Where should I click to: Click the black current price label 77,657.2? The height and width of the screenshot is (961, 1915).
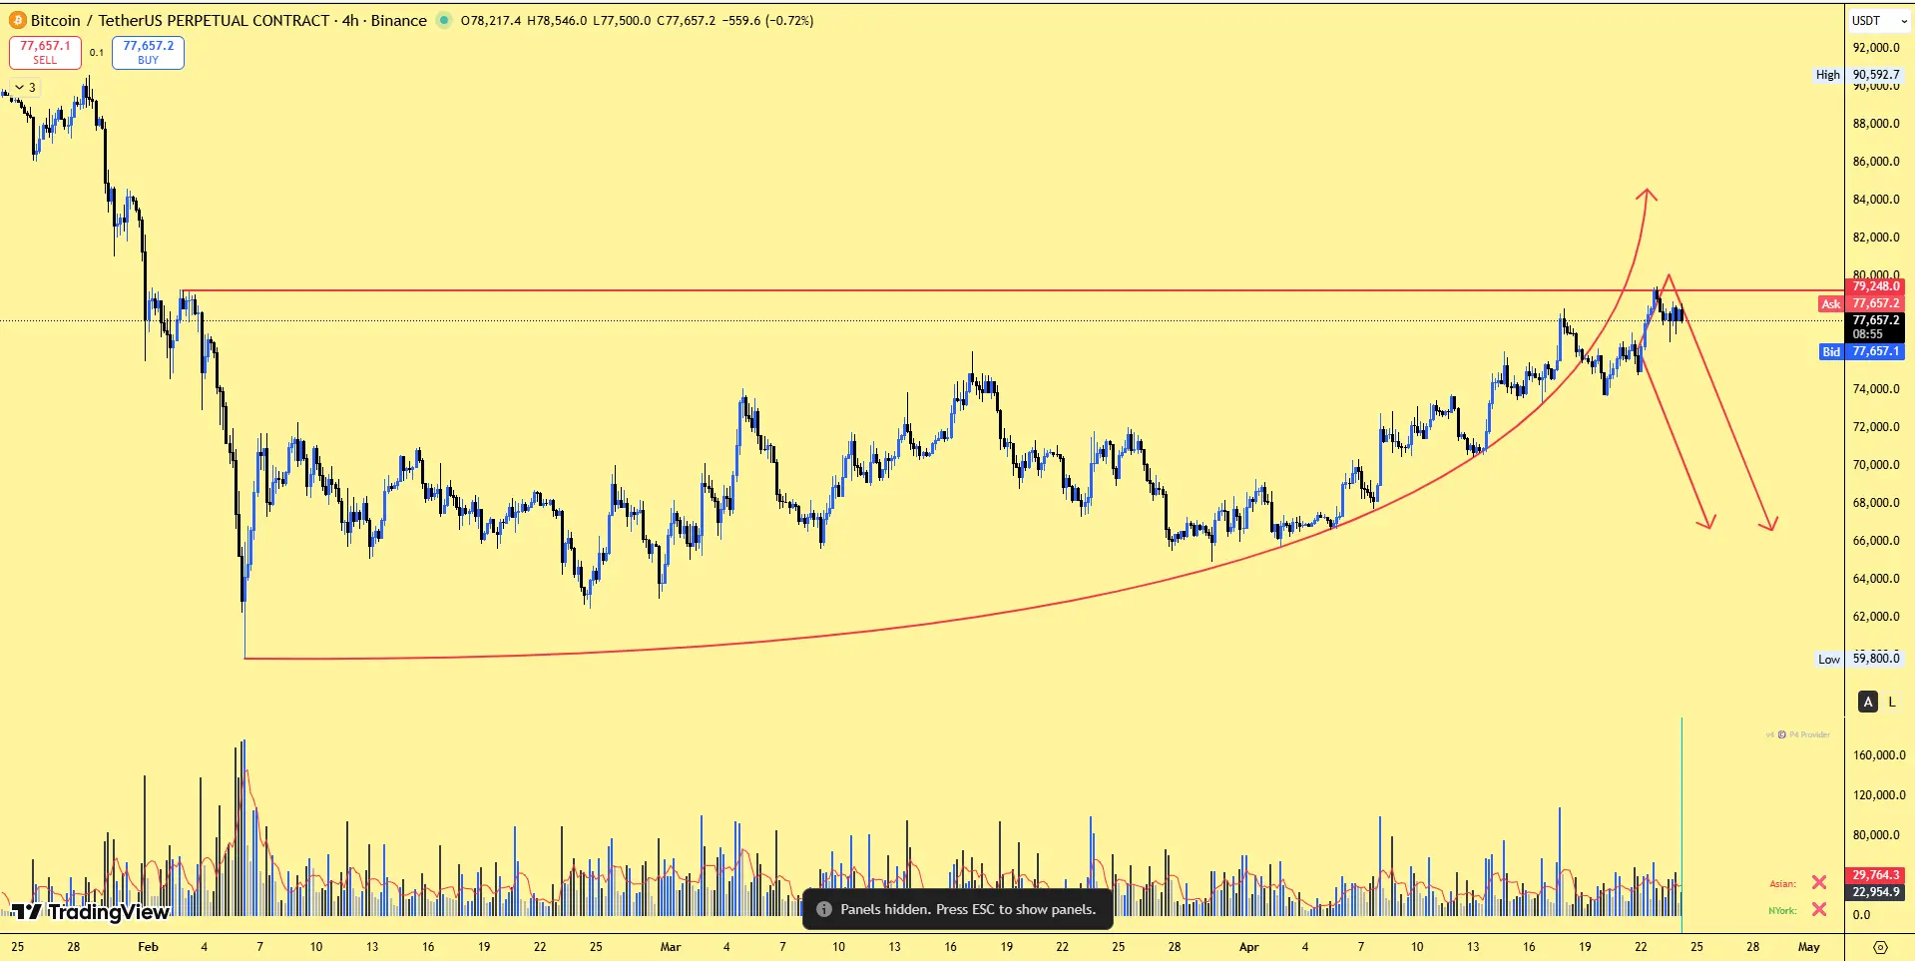pos(1876,326)
